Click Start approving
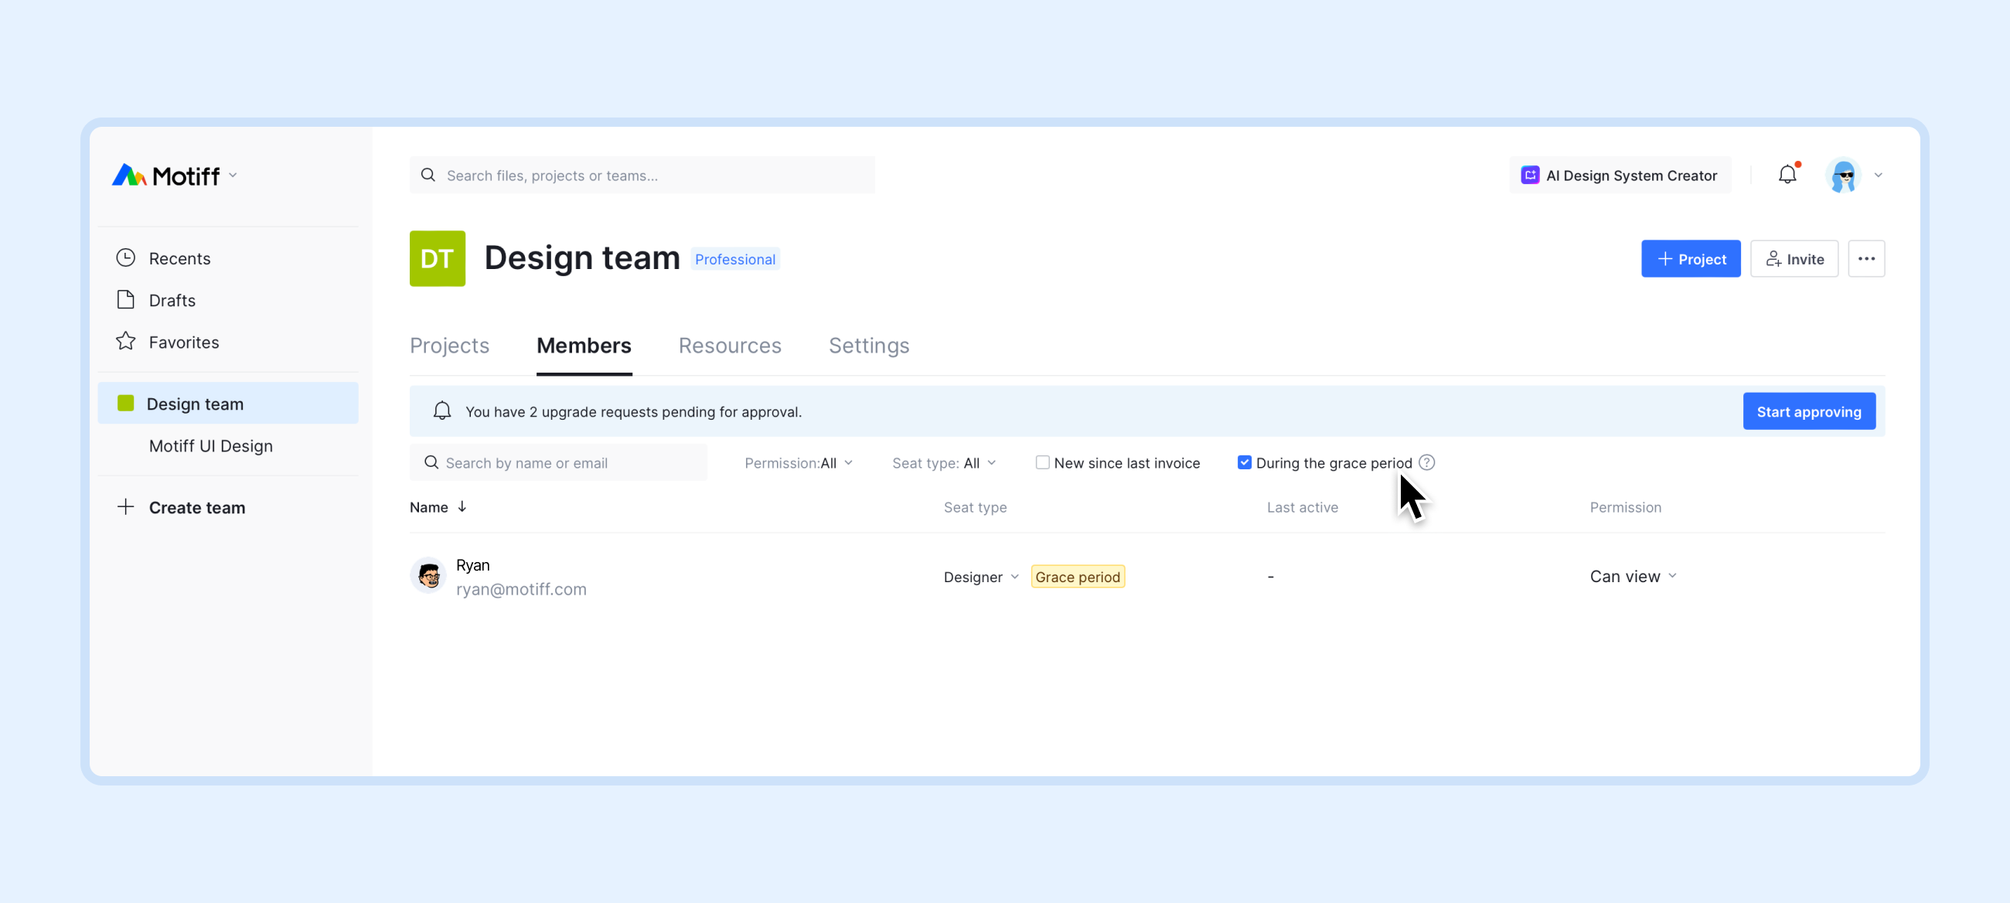 pos(1809,411)
